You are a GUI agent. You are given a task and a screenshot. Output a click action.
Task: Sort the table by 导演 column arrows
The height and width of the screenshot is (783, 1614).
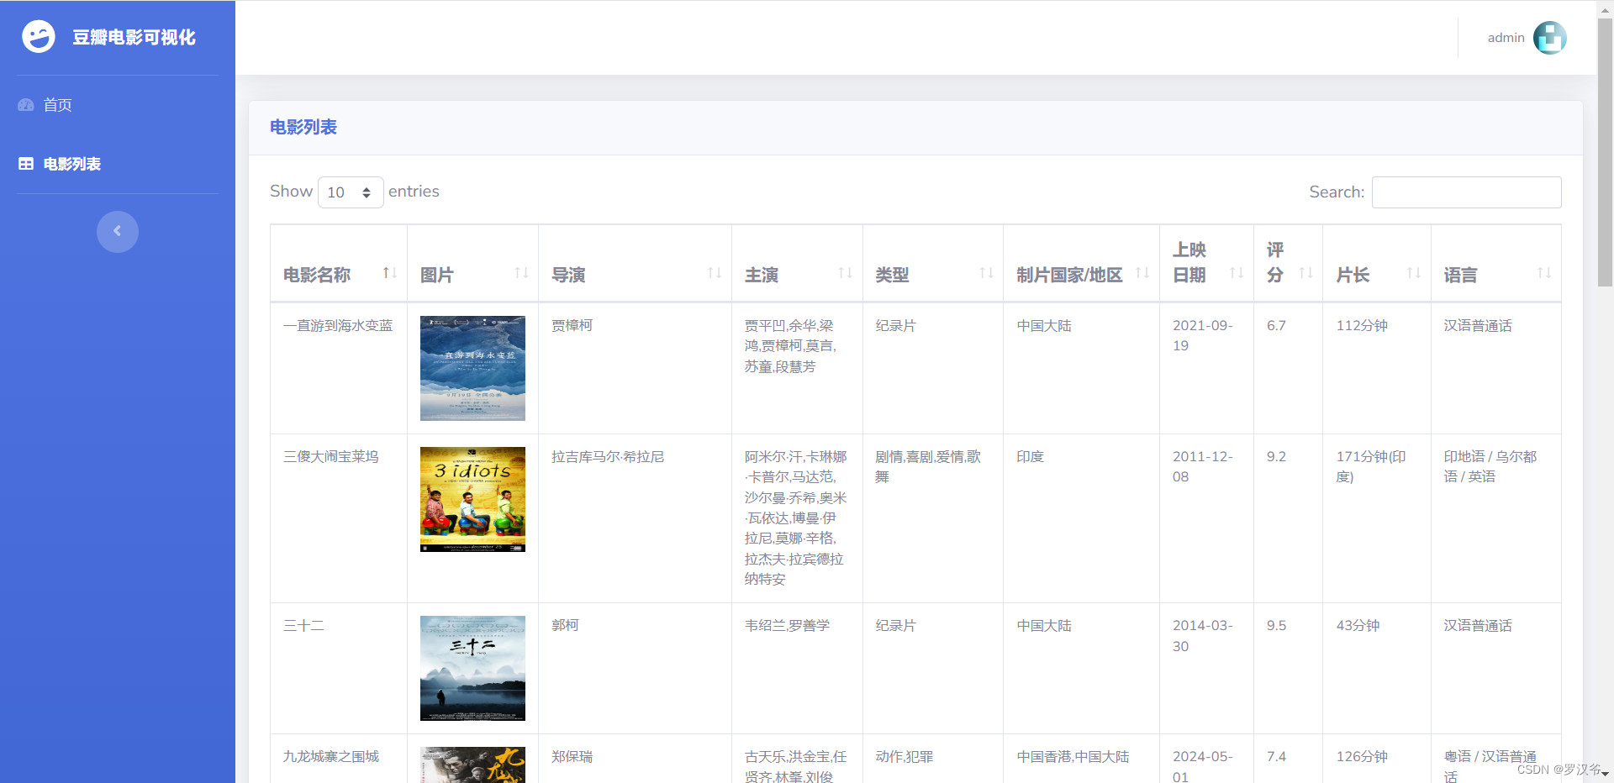point(715,273)
